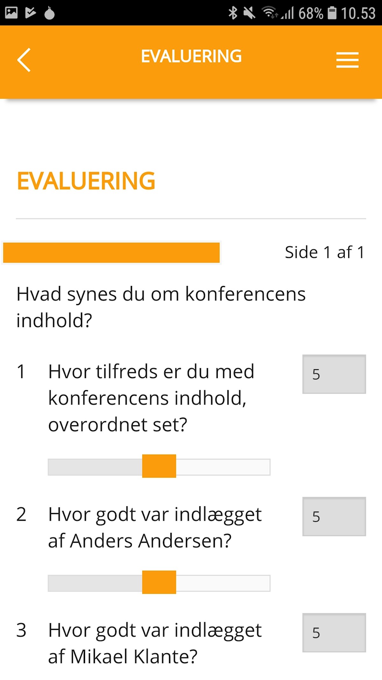Click the orange page progress bar
Viewport: 382px width, 680px height.
coord(111,252)
